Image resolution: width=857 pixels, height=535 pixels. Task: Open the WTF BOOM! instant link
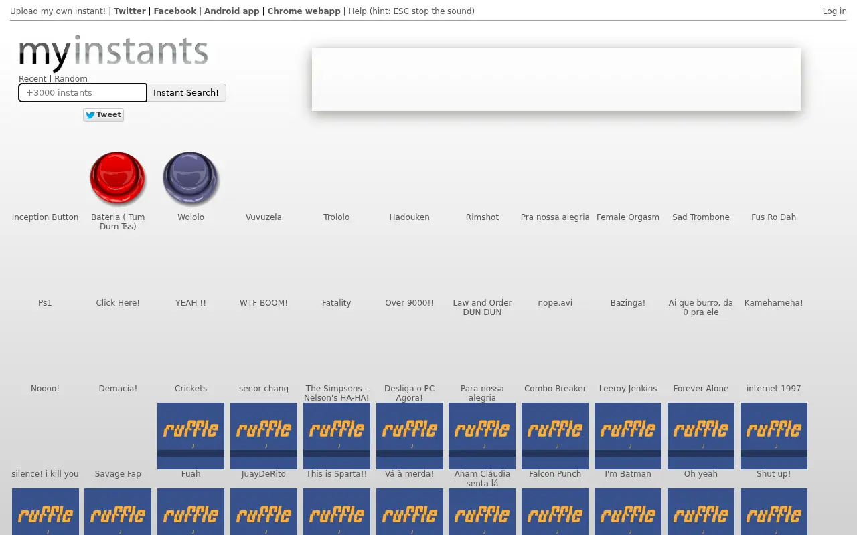pos(264,303)
